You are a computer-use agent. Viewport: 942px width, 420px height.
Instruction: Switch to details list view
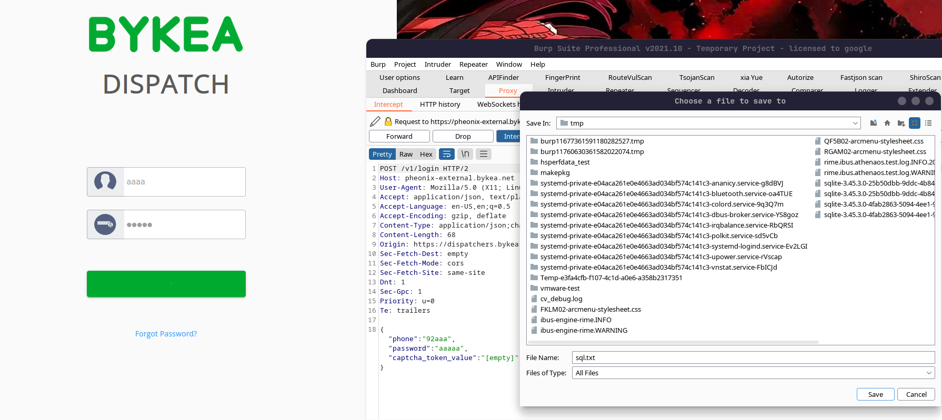point(928,123)
